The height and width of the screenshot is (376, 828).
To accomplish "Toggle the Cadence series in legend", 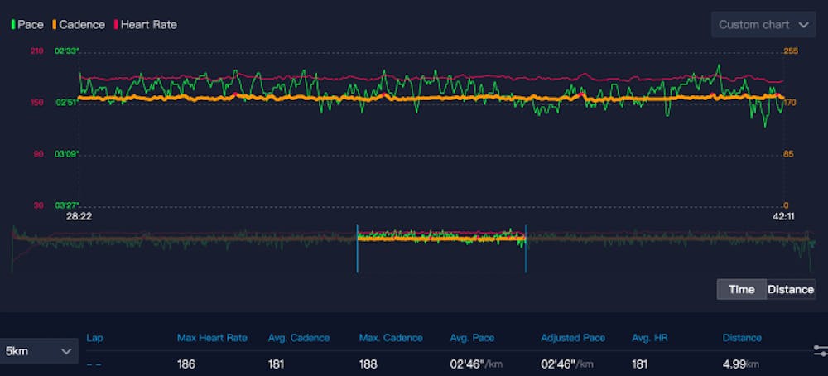I will pyautogui.click(x=79, y=25).
